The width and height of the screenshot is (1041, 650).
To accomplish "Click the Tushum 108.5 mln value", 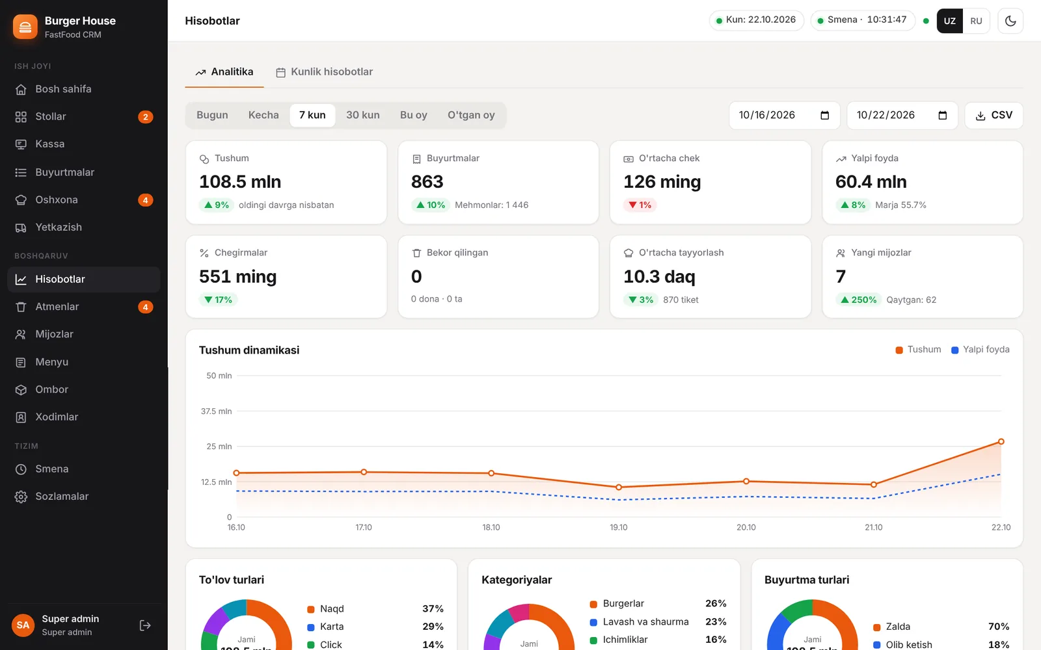I will 240,182.
